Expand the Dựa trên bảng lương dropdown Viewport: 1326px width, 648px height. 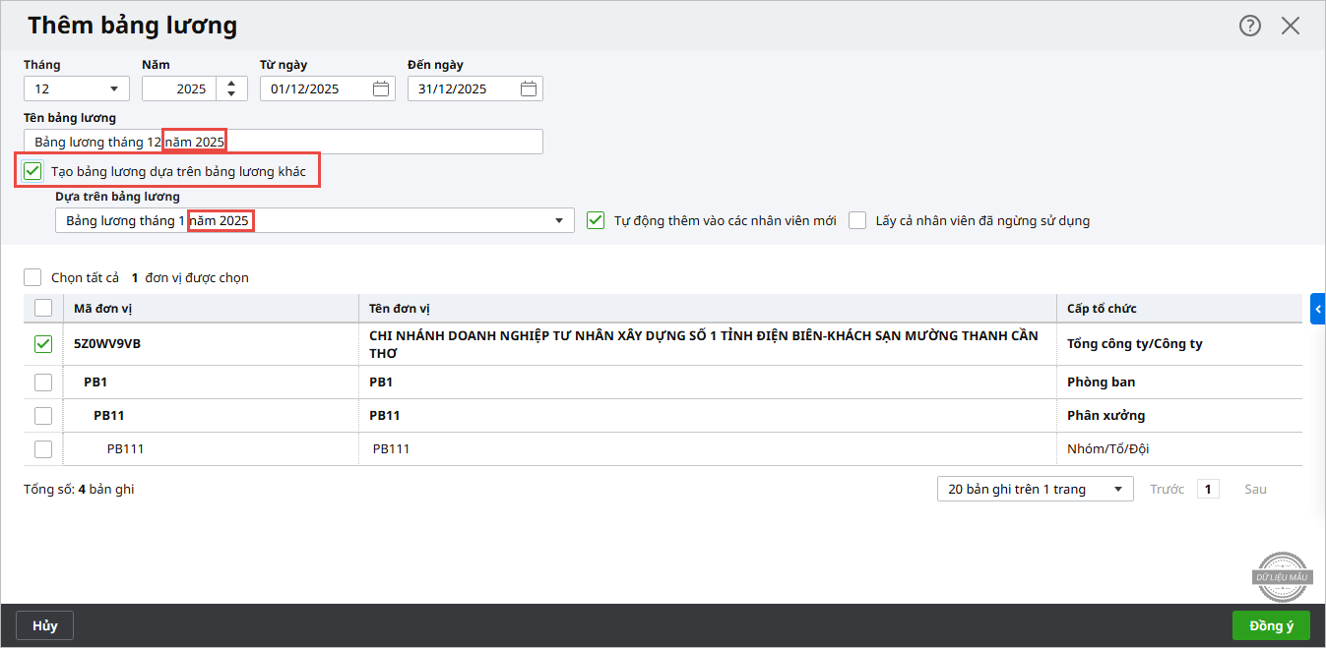tap(559, 221)
